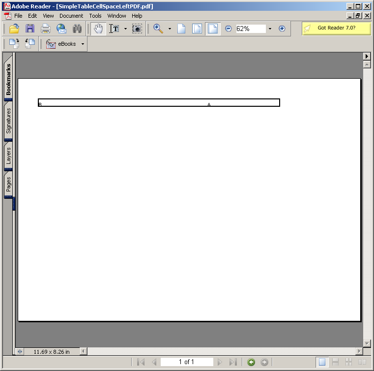Go to the previous page
Screen dimensions: 374x371
[x=154, y=362]
